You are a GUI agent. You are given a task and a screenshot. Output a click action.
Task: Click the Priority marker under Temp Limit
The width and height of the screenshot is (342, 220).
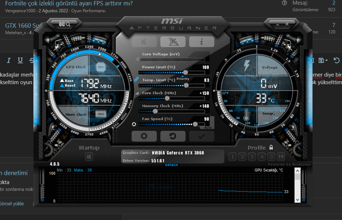(183, 78)
